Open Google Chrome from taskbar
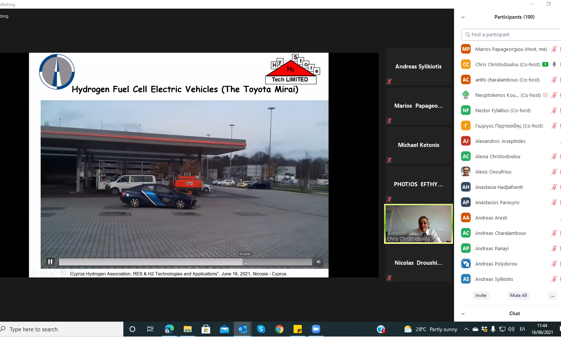This screenshot has height=350, width=561. coord(279,329)
